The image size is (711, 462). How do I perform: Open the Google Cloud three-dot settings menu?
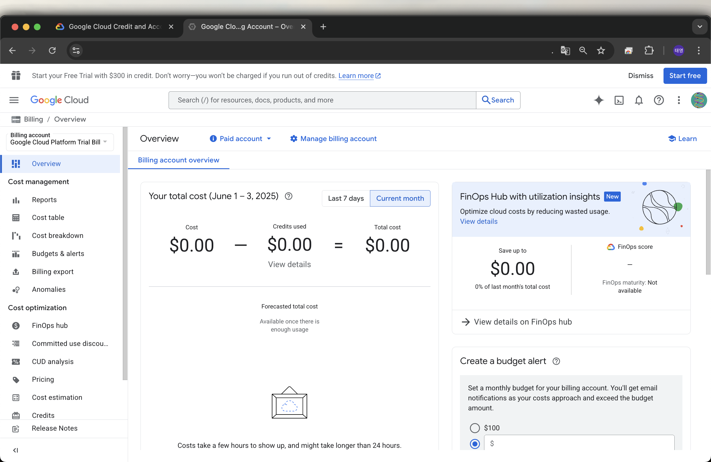679,100
